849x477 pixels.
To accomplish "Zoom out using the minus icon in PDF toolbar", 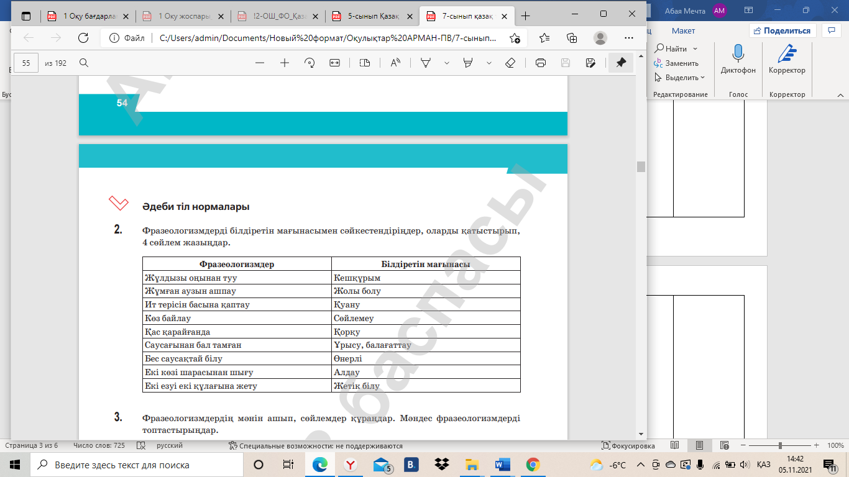I will pyautogui.click(x=260, y=63).
